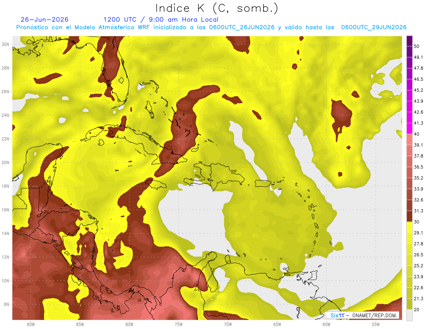
Task: Click the gray colorbar swatch below 20
Action: pos(409,315)
